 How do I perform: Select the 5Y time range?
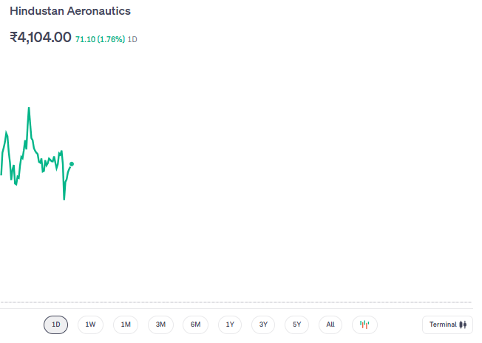[x=296, y=325]
